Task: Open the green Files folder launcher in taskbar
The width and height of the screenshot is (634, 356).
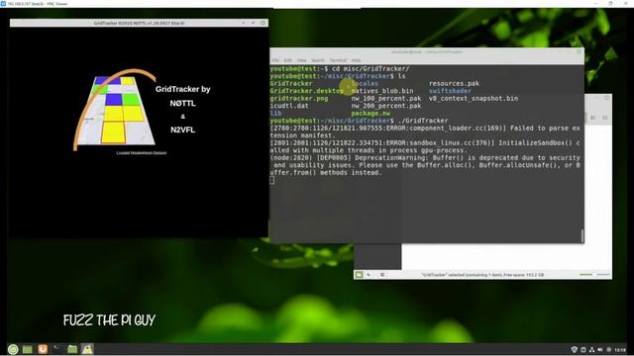Action: point(72,349)
